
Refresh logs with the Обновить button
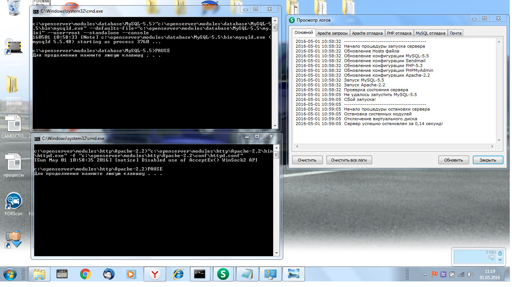[x=453, y=160]
